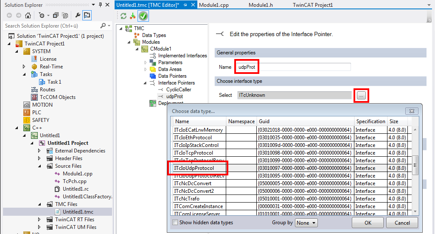Click the Forward arrow in Solution Explorer toolbar
Screen dimensions: 435x234
click(x=19, y=15)
